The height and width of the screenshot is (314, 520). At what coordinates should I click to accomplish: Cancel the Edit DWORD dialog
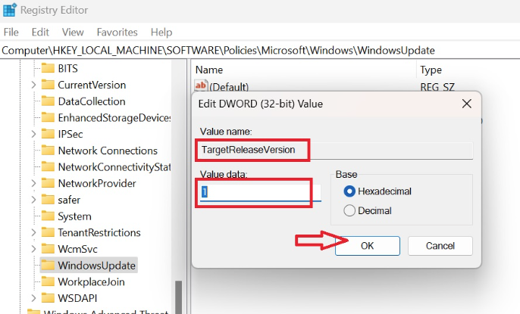coord(440,246)
